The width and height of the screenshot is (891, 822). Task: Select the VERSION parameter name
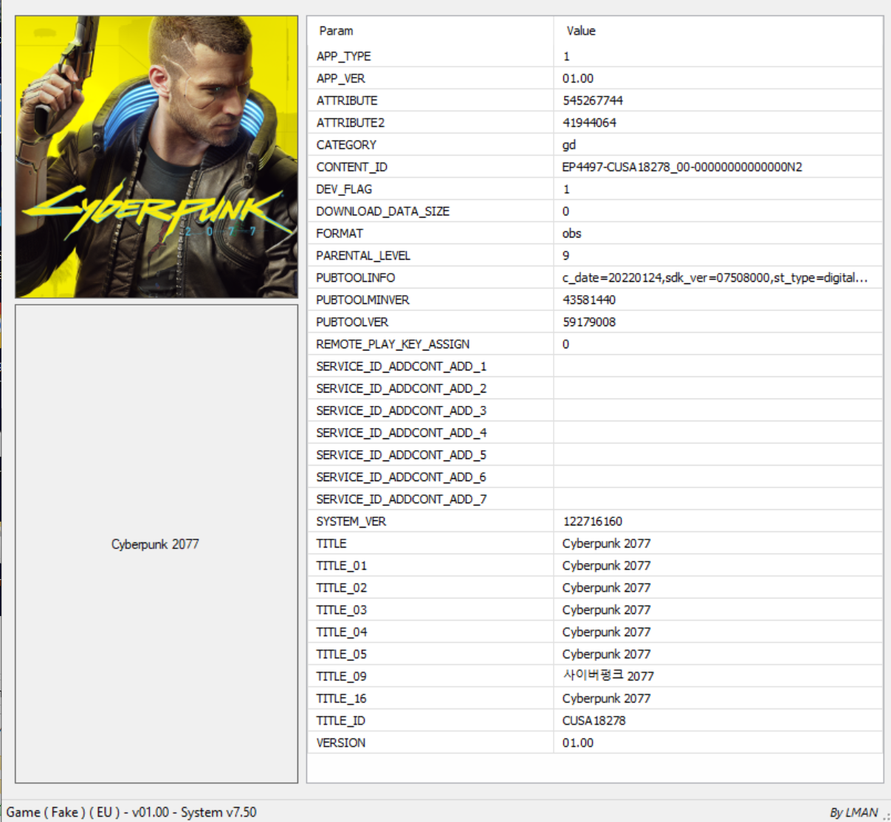point(340,742)
